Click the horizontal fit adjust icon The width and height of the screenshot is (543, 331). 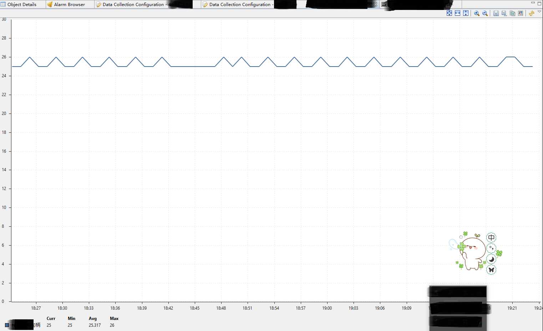[x=457, y=13]
